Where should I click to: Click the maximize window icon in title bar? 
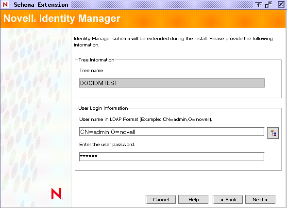click(269, 4)
